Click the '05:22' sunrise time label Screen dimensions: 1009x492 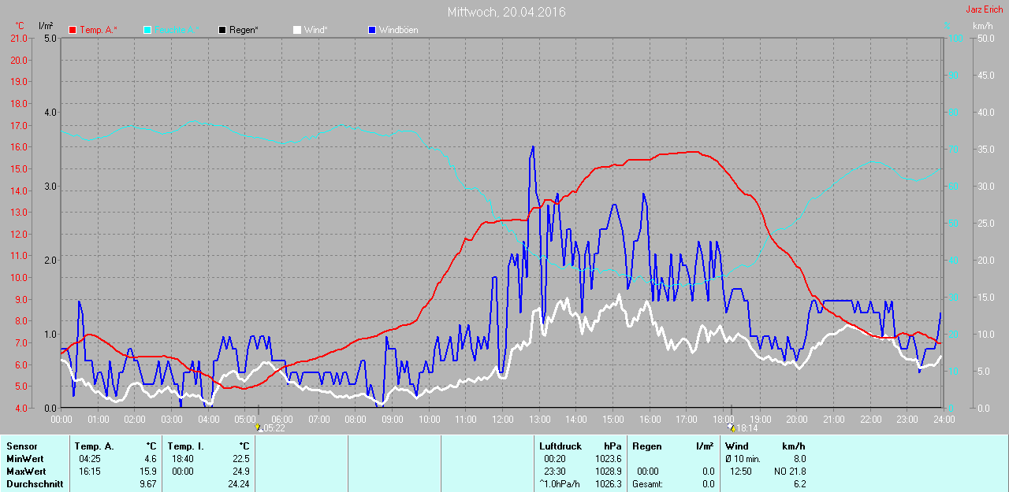click(x=274, y=428)
